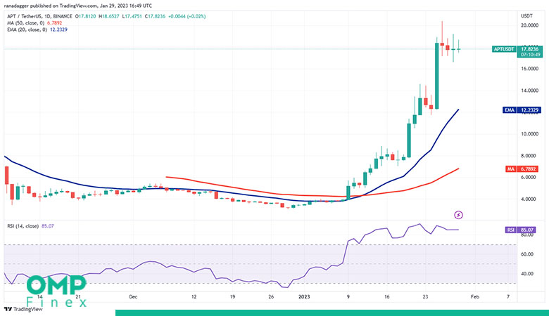Click the purple lightning bolt event icon
Image resolution: width=549 pixels, height=316 pixels.
pos(458,215)
